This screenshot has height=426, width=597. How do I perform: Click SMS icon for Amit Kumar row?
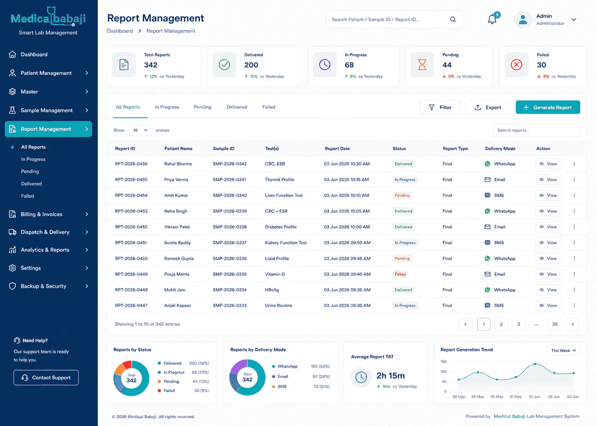(488, 195)
